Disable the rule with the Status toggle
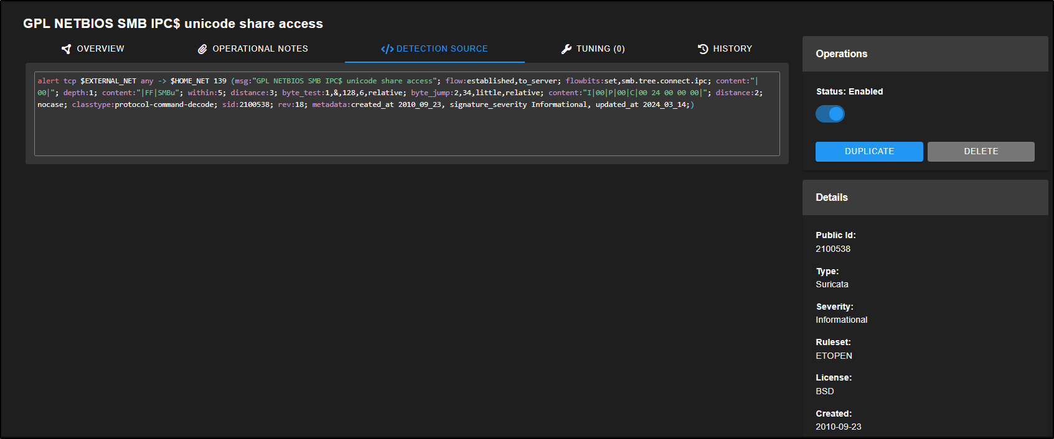 tap(830, 114)
